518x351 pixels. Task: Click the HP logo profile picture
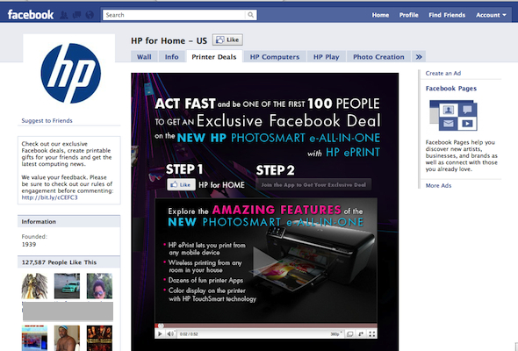click(70, 74)
